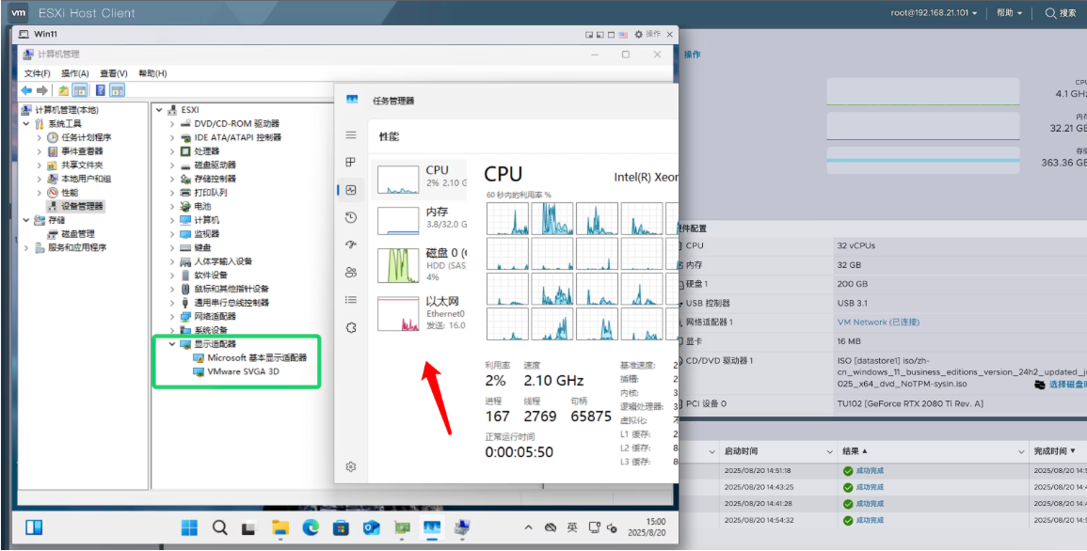Image resolution: width=1087 pixels, height=551 pixels.
Task: Open Task View on the Windows taskbar
Action: coord(249,528)
